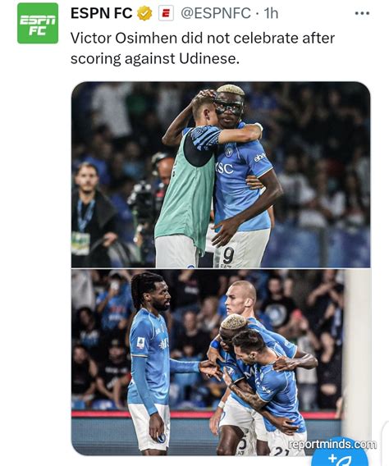This screenshot has width=389, height=466.
Task: Open the three-dot more options menu
Action: (362, 13)
